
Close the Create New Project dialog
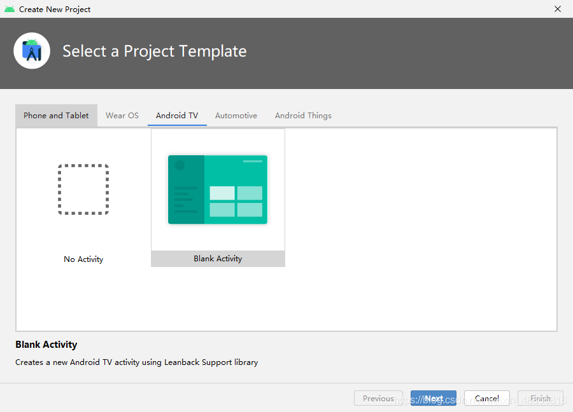(557, 9)
